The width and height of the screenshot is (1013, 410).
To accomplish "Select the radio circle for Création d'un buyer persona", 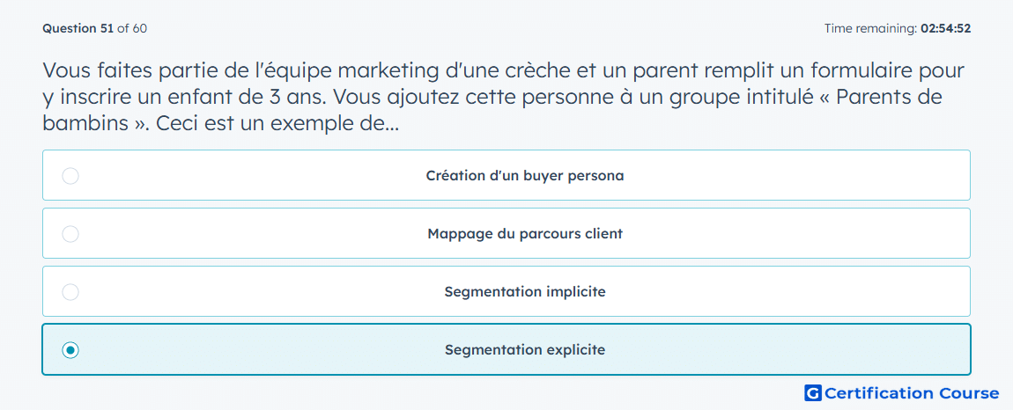I will (x=70, y=176).
